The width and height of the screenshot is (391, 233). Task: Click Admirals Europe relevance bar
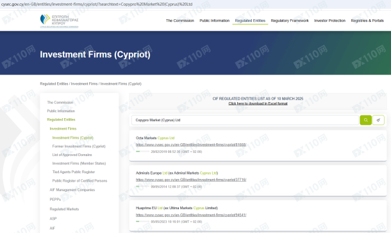click(142, 186)
